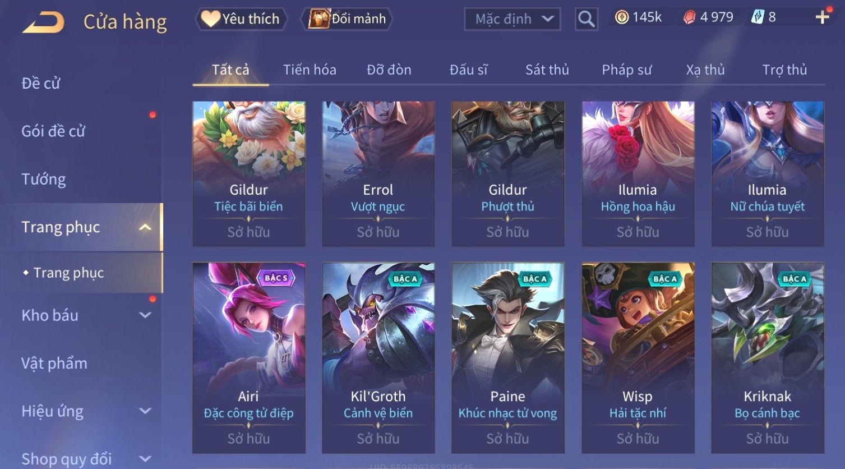Tap the plus icon to add currency
Screen dimensions: 845x469
click(x=822, y=17)
